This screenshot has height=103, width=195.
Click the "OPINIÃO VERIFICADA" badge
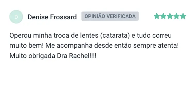(x=110, y=16)
